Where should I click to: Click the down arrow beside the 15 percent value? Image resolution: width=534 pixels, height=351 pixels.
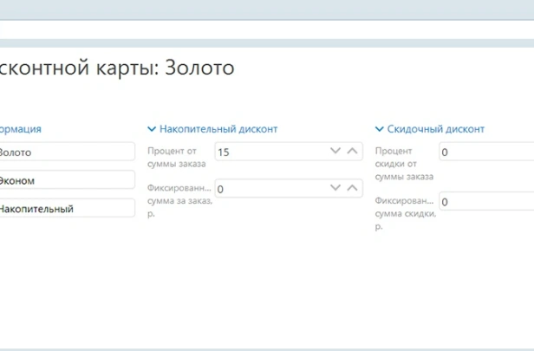[335, 151]
